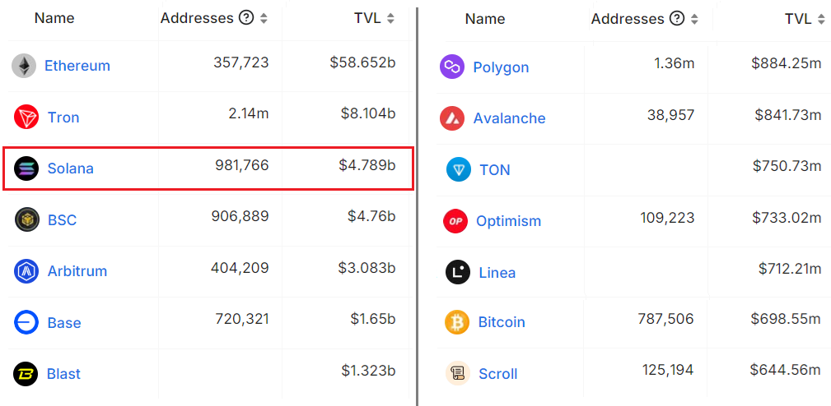Open the TON chain link

(495, 170)
